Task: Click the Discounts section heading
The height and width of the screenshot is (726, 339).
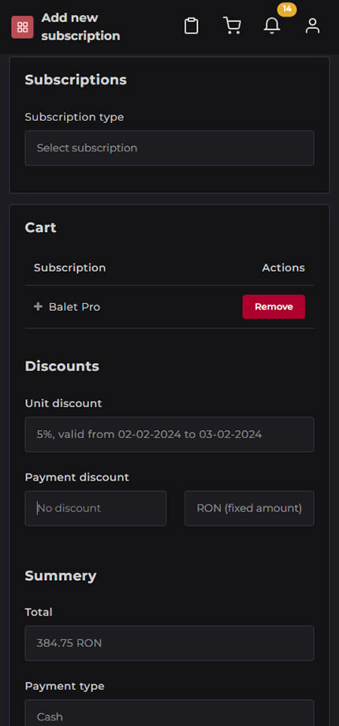Action: [x=62, y=366]
